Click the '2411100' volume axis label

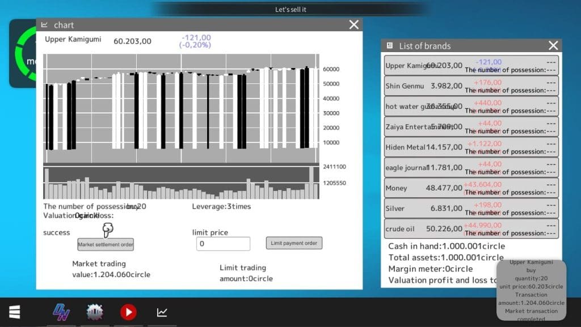334,167
